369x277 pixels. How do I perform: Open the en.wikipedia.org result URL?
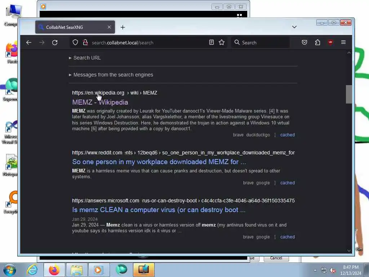pos(114,93)
